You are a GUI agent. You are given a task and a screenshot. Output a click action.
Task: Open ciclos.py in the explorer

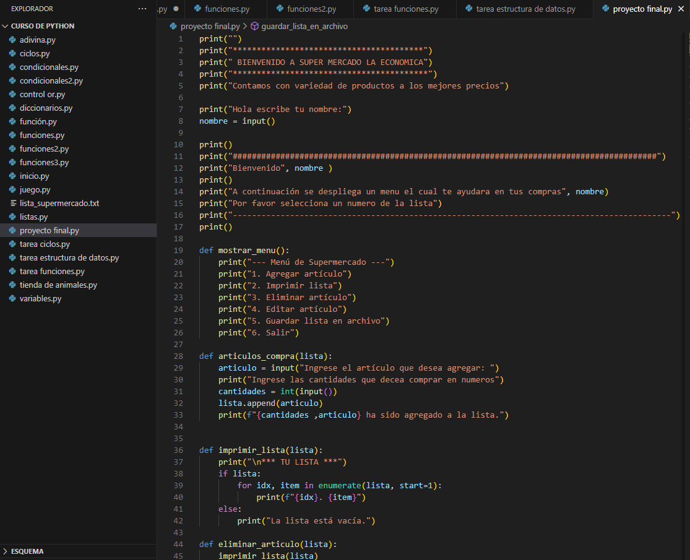tap(79, 53)
